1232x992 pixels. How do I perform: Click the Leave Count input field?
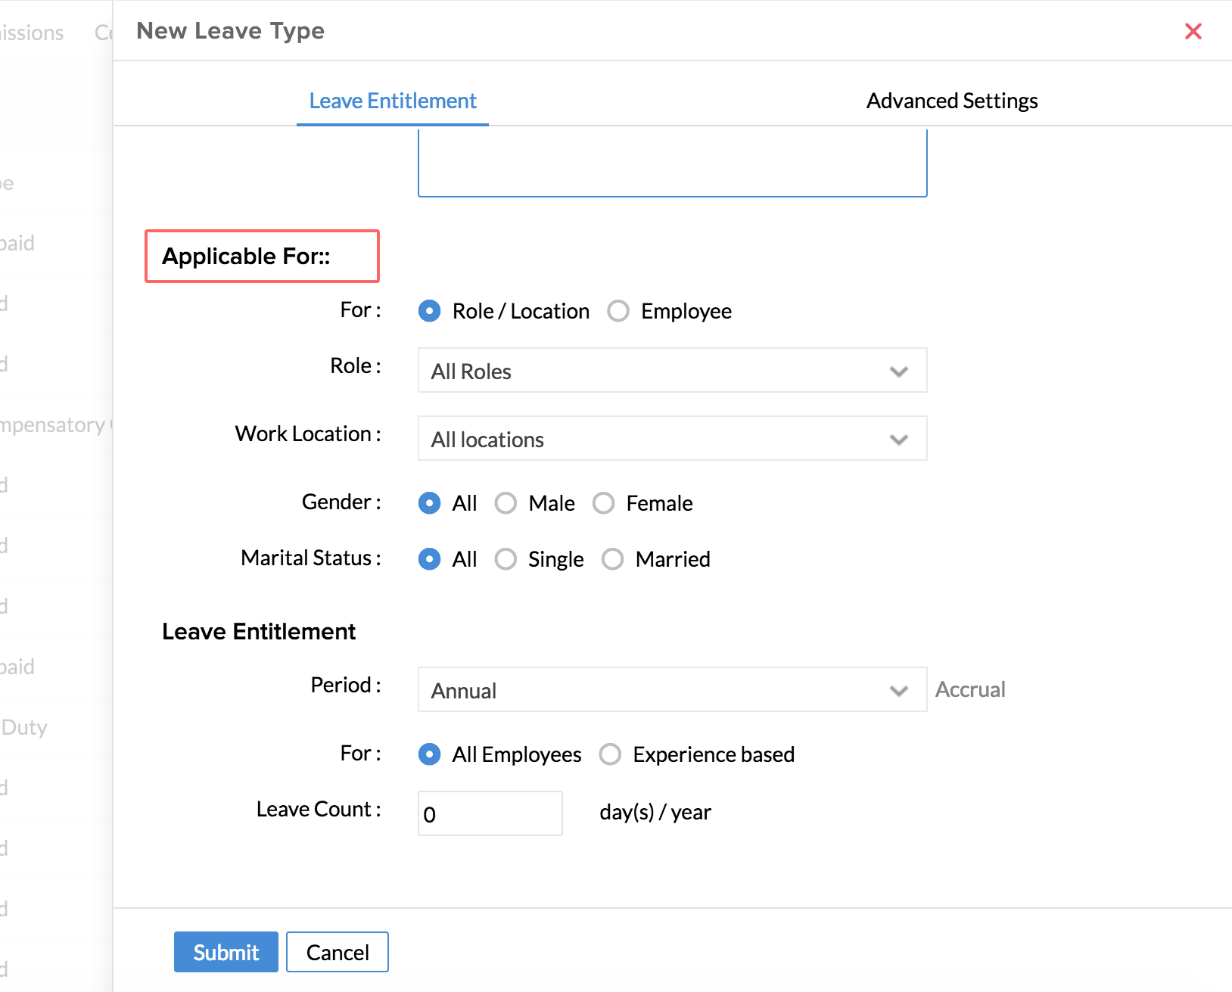coord(490,813)
